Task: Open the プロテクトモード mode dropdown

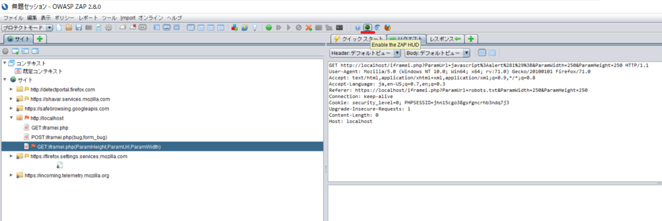Action: (27, 28)
